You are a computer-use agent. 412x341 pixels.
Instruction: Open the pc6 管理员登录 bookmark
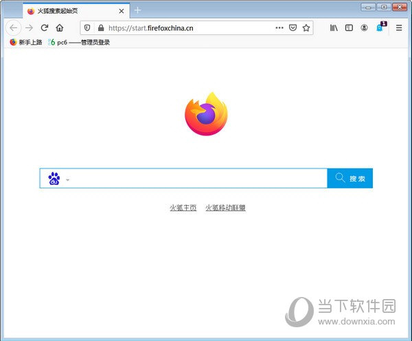coord(79,42)
